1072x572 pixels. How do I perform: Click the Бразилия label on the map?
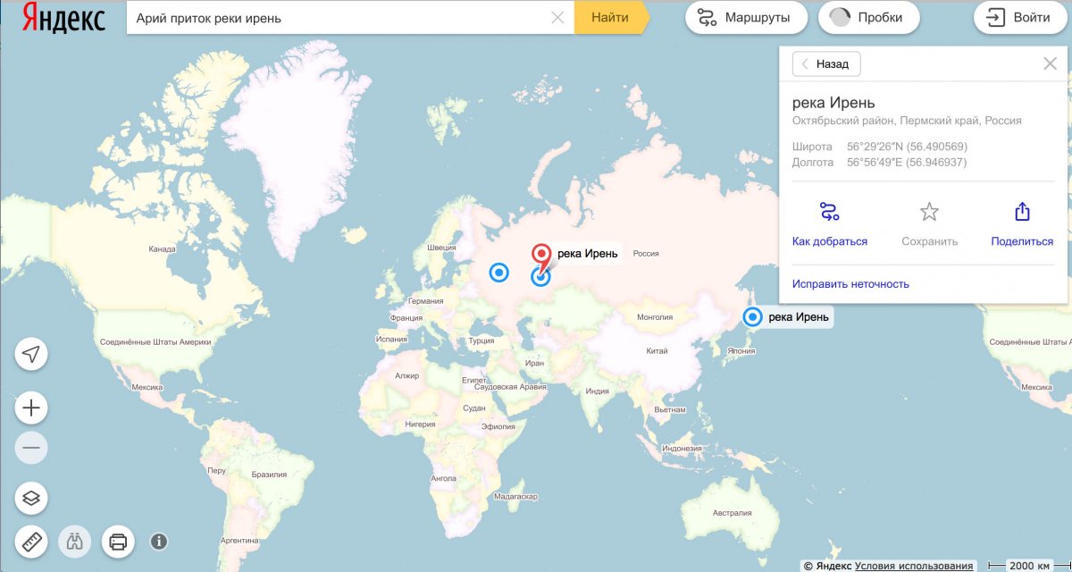pyautogui.click(x=269, y=475)
